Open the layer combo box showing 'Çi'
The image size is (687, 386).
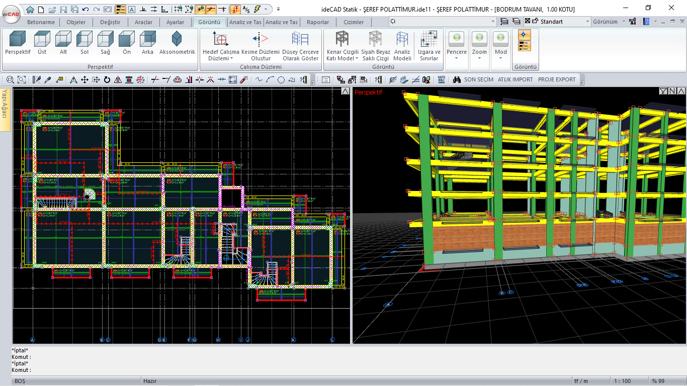[x=443, y=22]
